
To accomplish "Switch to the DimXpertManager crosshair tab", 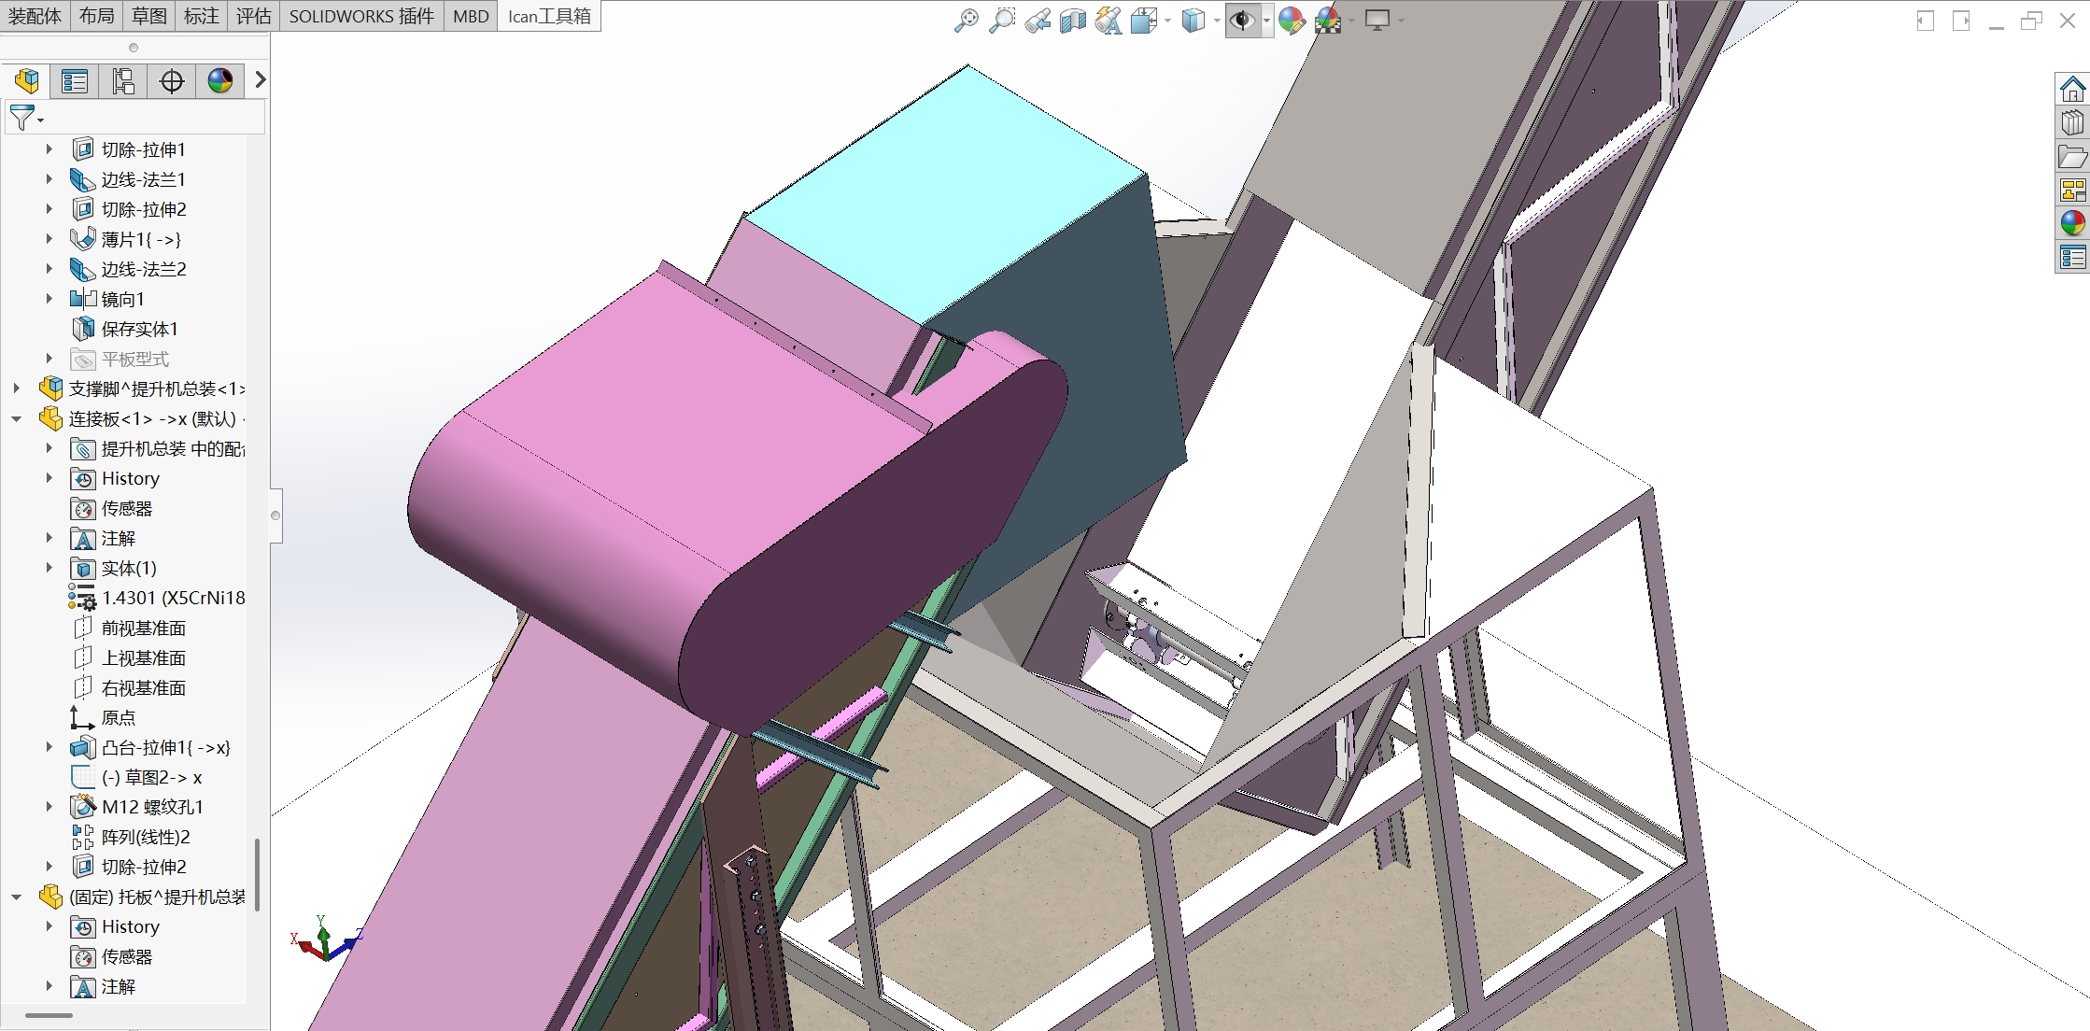I will pos(172,81).
